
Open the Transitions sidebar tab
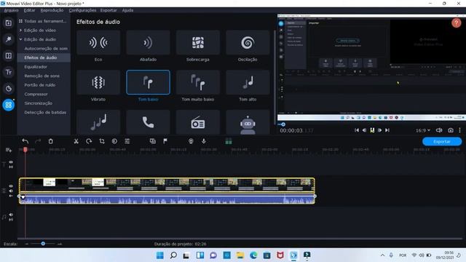point(8,55)
